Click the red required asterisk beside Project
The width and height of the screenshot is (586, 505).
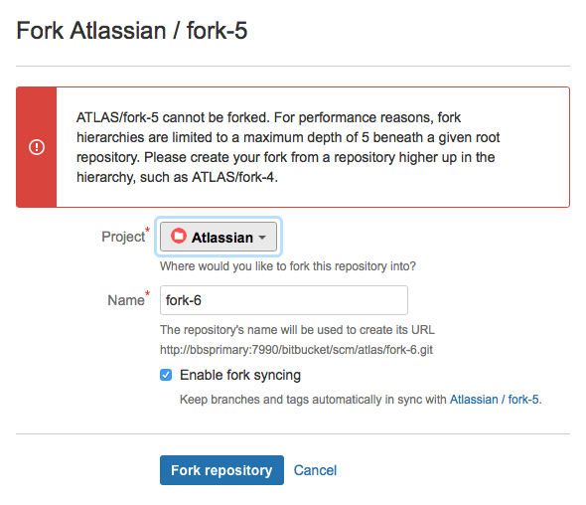click(x=147, y=230)
